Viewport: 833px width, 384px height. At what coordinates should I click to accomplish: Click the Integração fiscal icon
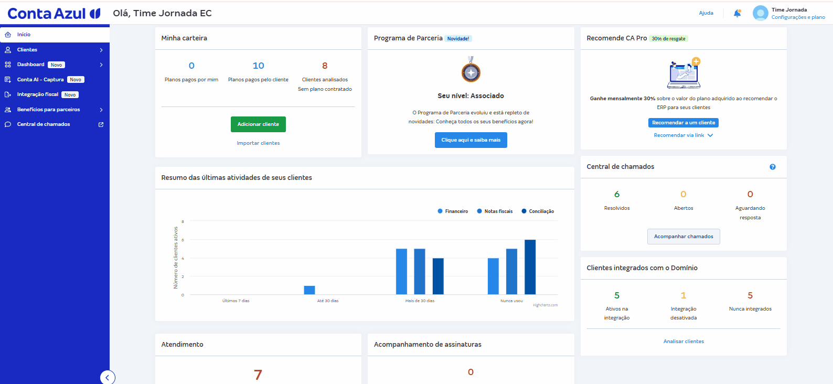tap(8, 94)
